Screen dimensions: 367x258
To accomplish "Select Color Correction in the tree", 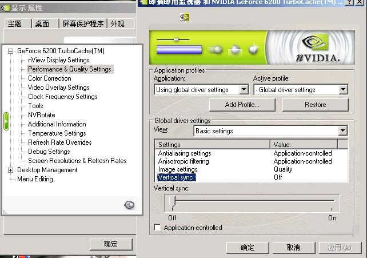I will click(50, 78).
